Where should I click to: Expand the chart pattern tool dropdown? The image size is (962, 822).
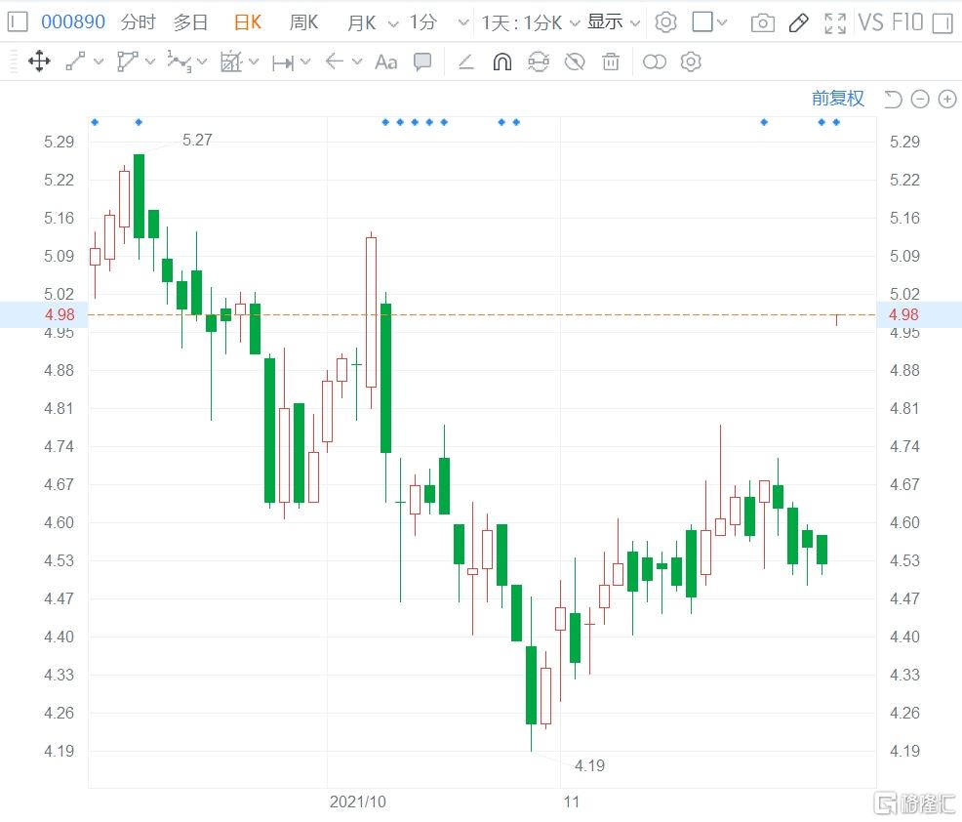point(254,62)
